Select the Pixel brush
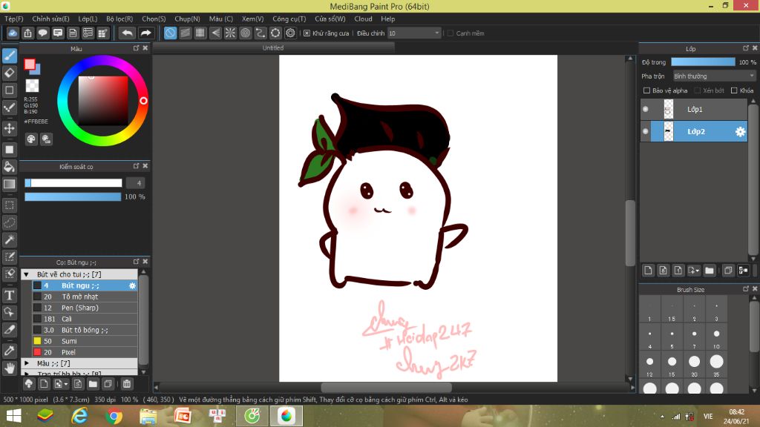Screen dimensions: 760x427 point(85,352)
